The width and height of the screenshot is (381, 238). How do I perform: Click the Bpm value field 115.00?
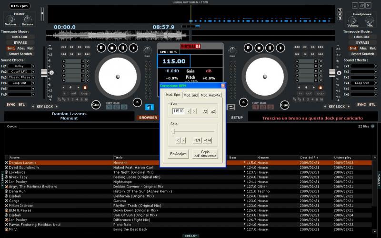178,111
